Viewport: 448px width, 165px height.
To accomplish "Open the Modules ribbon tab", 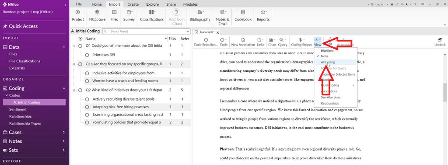I will (190, 4).
